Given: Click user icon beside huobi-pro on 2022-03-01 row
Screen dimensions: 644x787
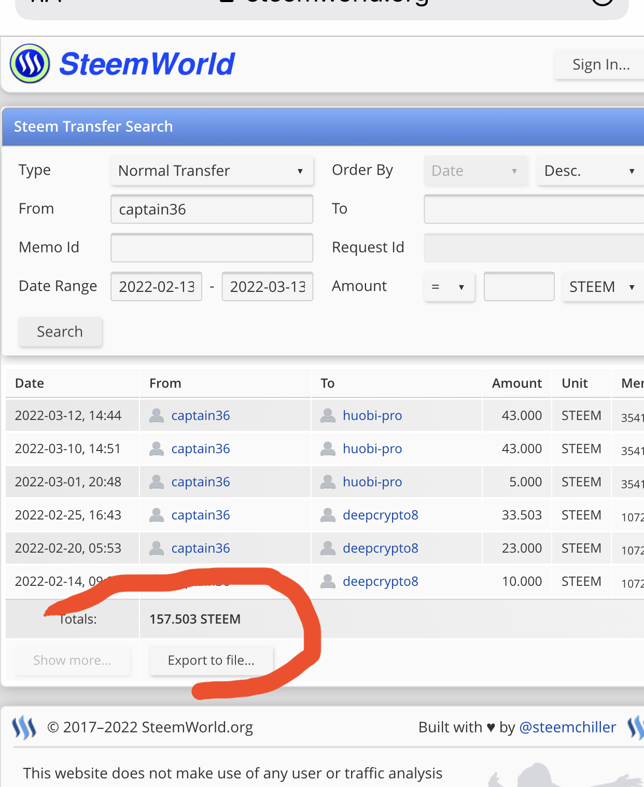Looking at the screenshot, I should pos(328,482).
